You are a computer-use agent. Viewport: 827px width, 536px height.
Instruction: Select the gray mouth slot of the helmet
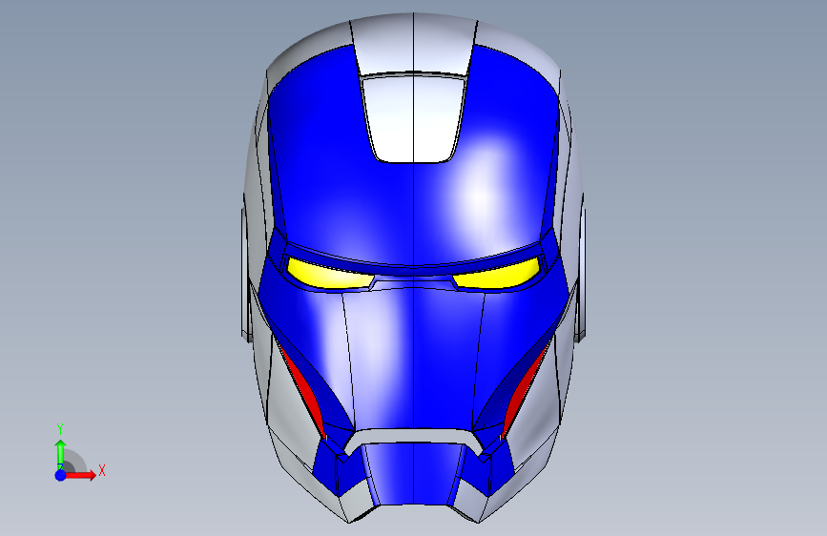click(x=414, y=438)
